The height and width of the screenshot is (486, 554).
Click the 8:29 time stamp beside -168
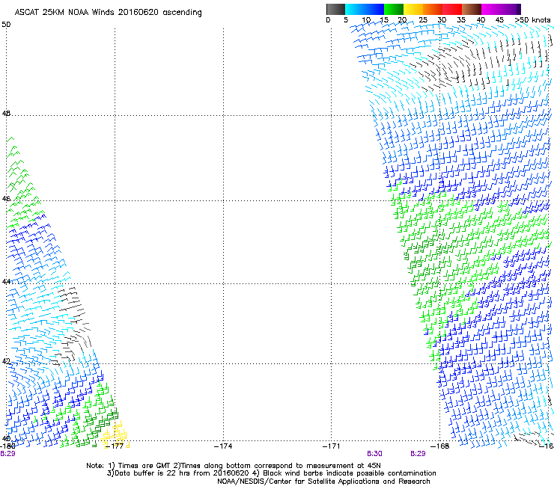(x=418, y=454)
